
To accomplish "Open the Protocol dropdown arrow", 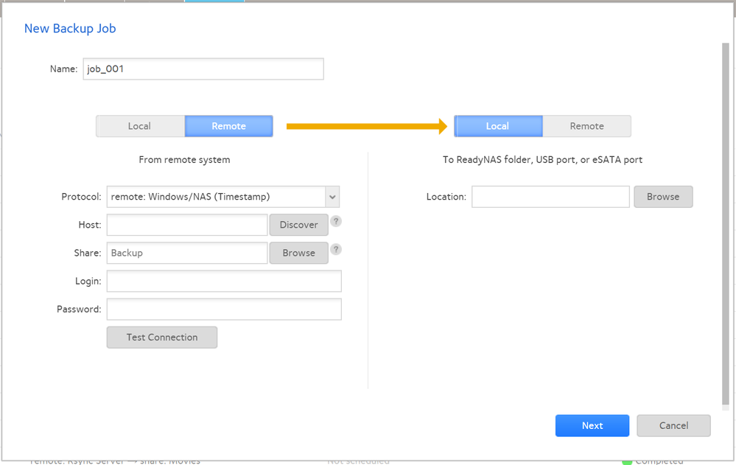I will pos(333,197).
